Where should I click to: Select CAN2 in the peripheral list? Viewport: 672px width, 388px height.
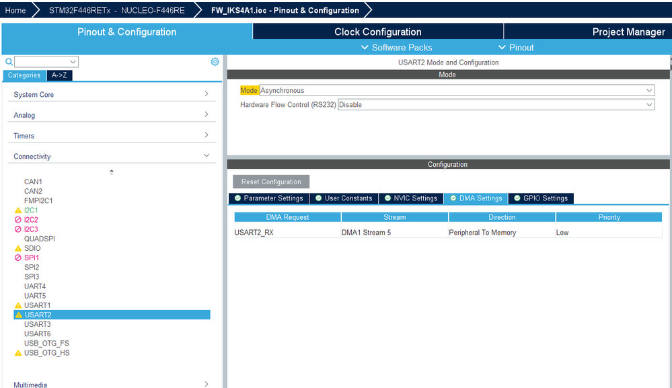[33, 191]
